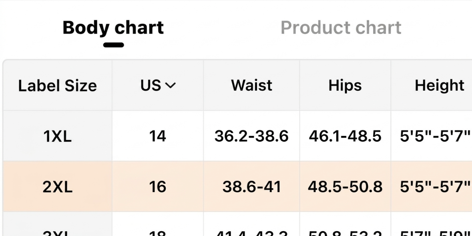Click the 1XL row height value
Viewport: 472px width, 236px height.
(435, 136)
